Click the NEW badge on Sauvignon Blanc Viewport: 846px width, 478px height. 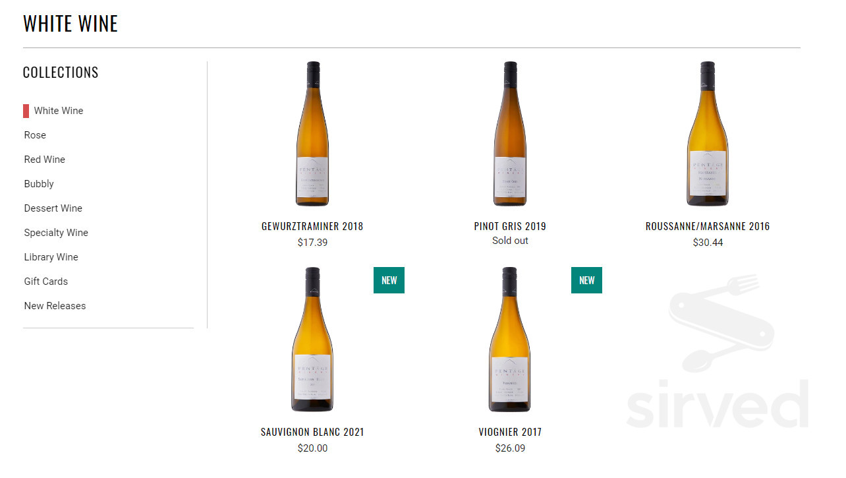[389, 280]
